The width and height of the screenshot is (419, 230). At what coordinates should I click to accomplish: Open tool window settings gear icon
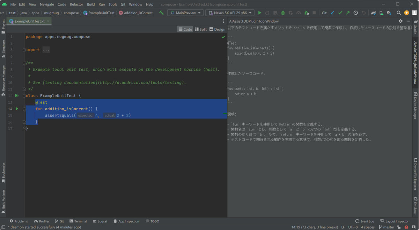click(x=400, y=21)
